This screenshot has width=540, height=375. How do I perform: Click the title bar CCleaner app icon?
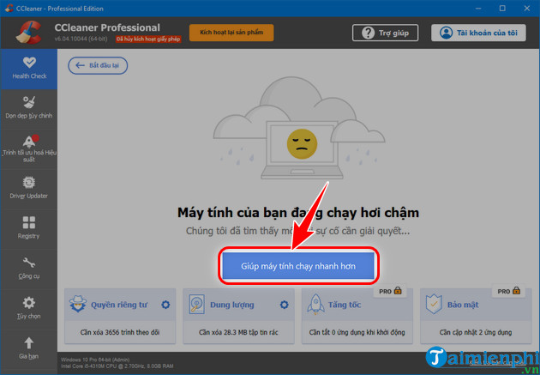(9, 9)
